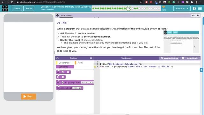Image resolution: width=204 pixels, height=115 pixels.
Task: Open the browser extensions puzzle icon
Action: tap(192, 2)
